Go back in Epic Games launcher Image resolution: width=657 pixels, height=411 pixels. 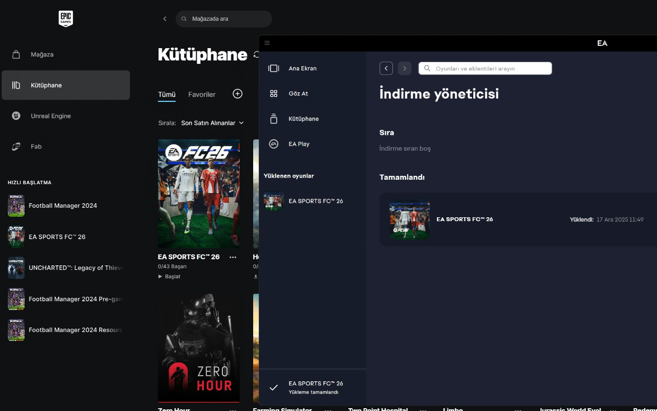165,19
